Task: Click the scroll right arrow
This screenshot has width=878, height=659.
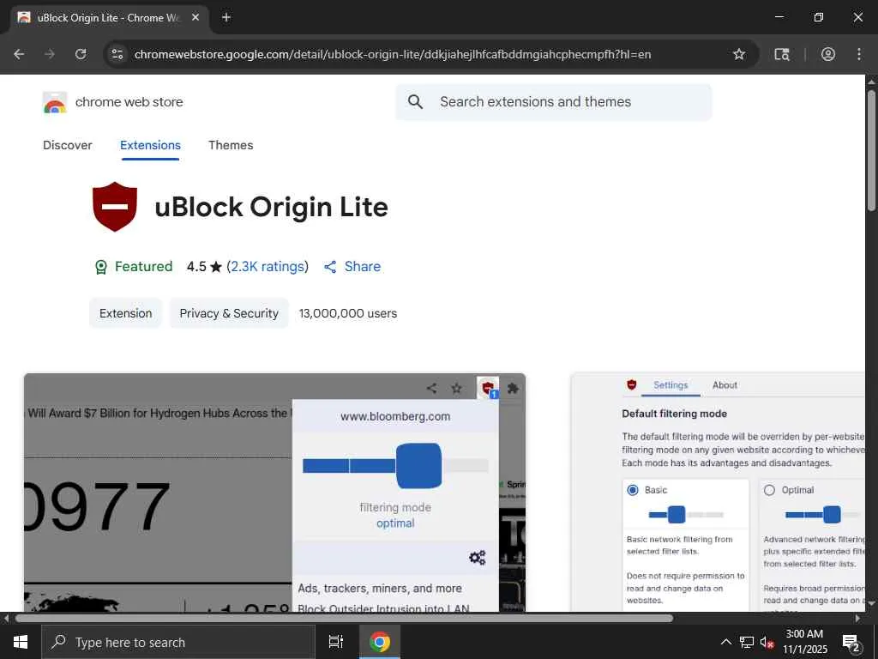Action: click(x=857, y=619)
